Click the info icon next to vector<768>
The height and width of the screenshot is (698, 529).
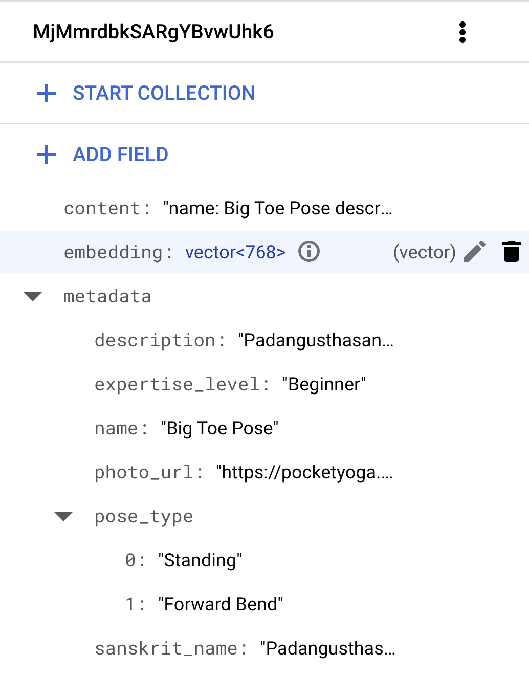click(309, 252)
